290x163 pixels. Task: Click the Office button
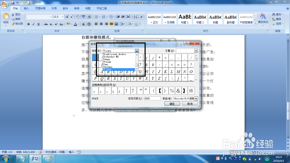[5, 4]
